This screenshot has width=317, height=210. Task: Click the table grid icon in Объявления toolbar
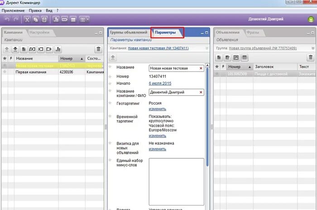245,57
